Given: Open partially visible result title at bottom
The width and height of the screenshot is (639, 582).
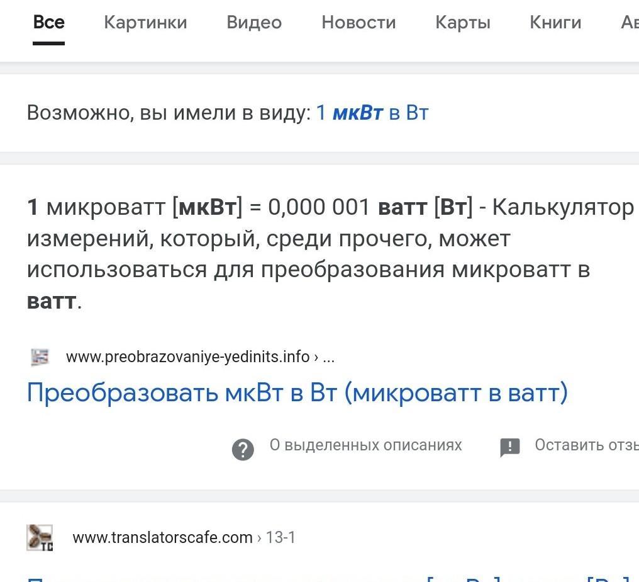Looking at the screenshot, I should pos(327,577).
